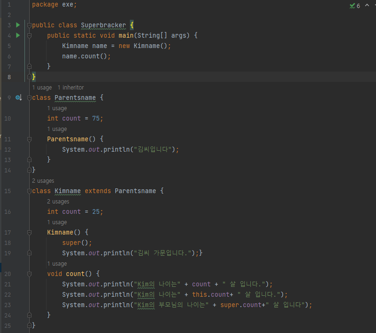Click line number 8 in the gutter
This screenshot has height=333, width=376.
9,77
